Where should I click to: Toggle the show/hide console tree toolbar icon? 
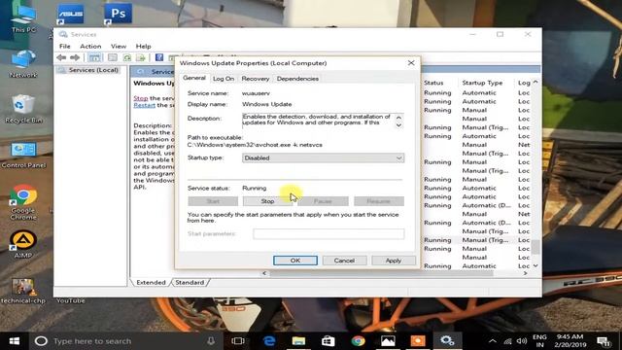click(x=94, y=58)
